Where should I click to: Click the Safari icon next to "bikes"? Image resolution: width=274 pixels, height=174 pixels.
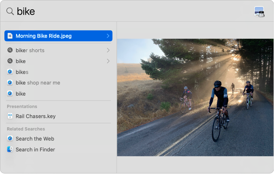(10, 72)
